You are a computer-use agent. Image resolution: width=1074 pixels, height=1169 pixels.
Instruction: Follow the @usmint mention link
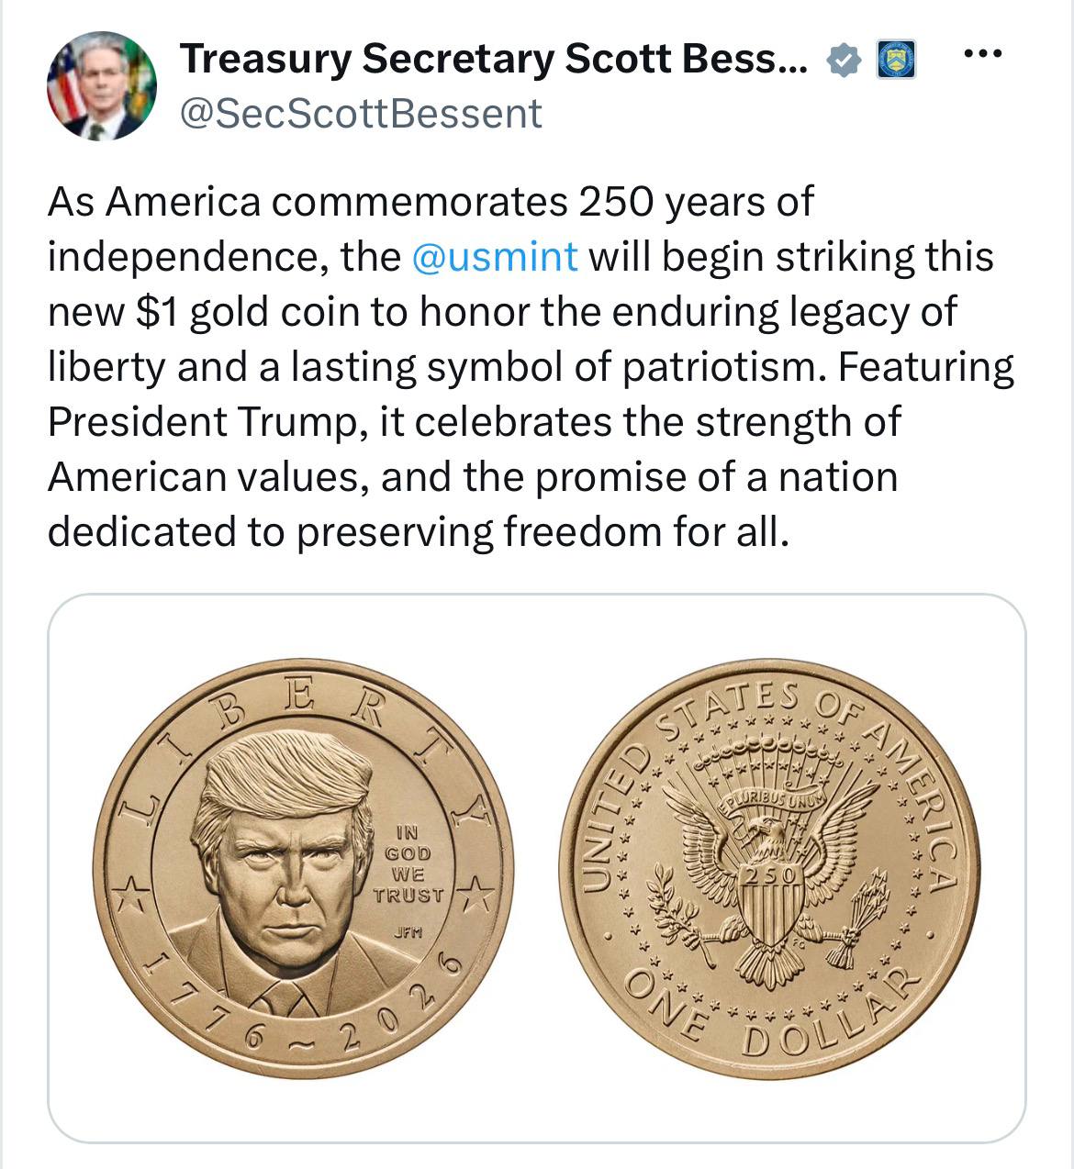496,257
